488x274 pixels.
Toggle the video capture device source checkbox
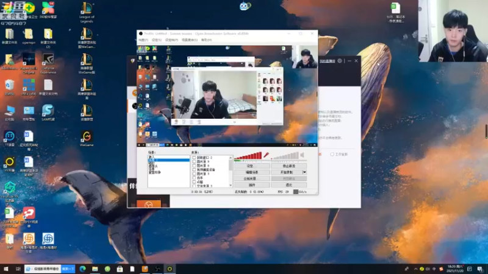194,170
